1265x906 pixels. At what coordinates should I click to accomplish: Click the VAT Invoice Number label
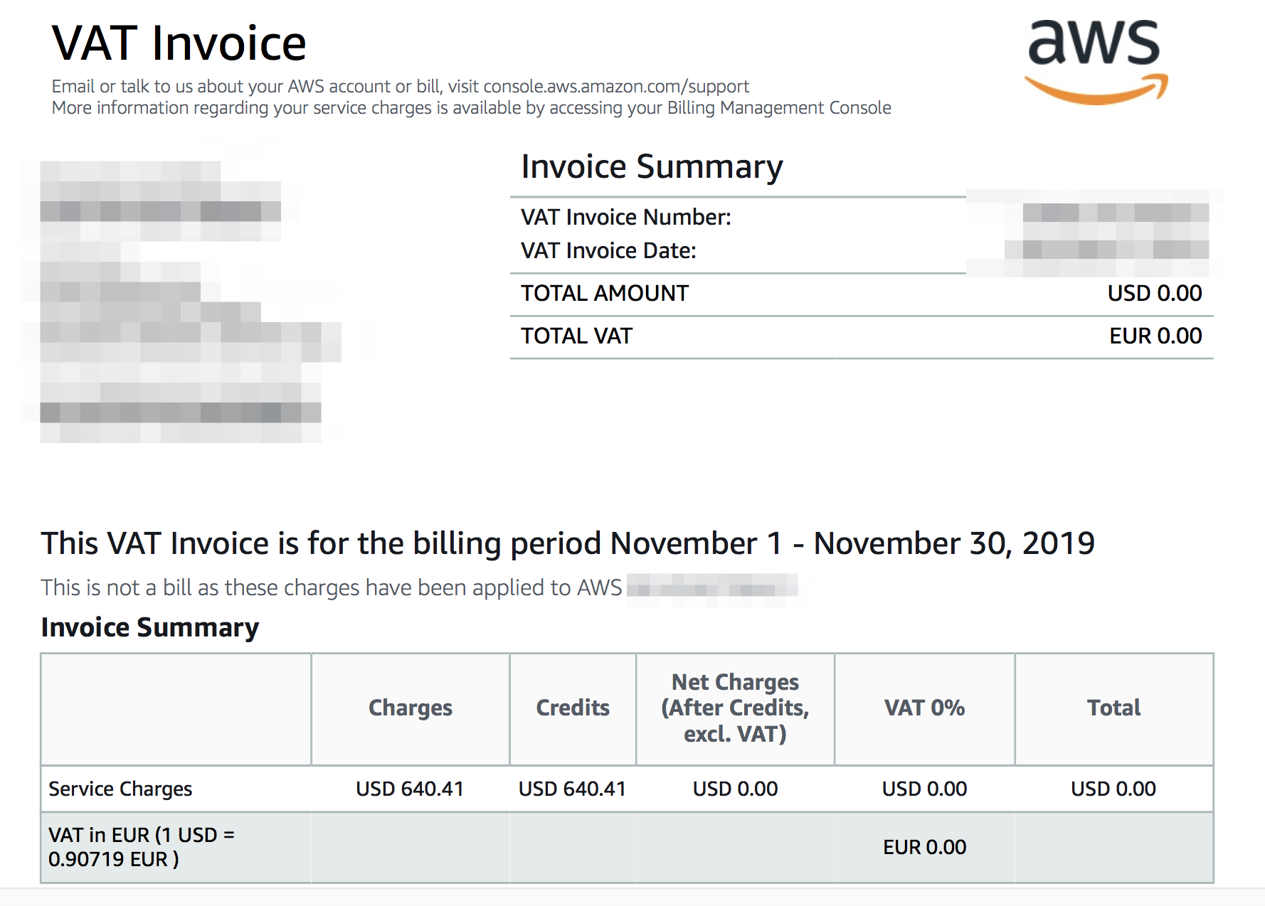pos(625,217)
